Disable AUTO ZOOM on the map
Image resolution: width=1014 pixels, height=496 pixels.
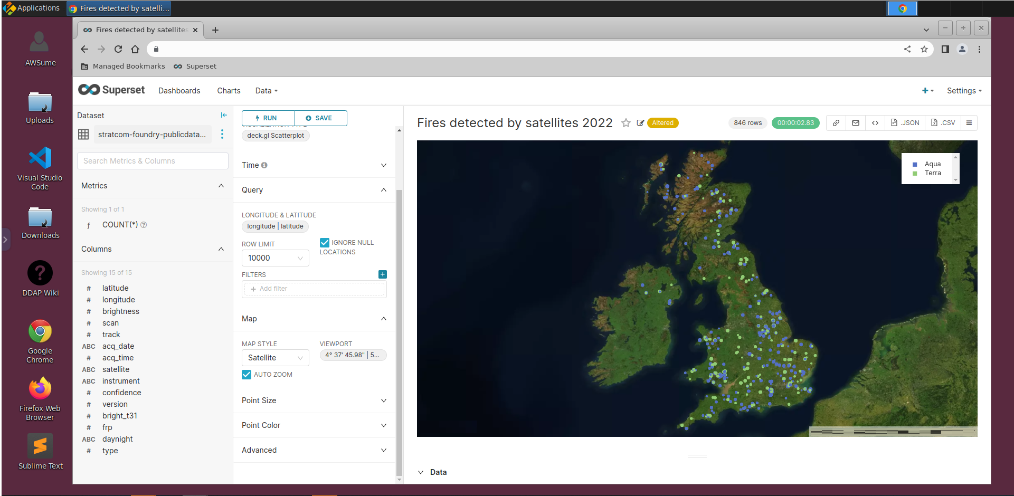click(246, 374)
